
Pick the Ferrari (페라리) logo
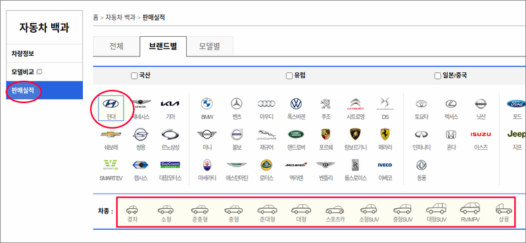(385, 135)
